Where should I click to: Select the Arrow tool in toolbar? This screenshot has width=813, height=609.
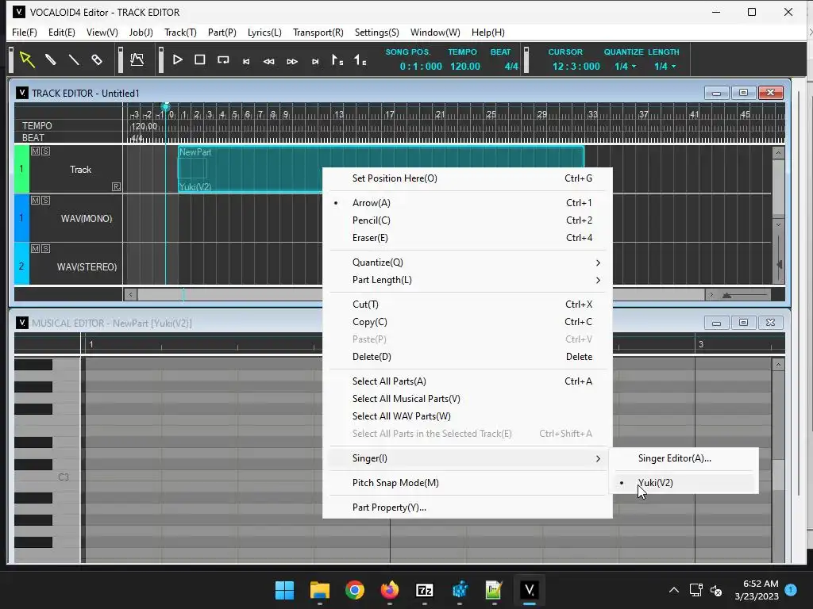(27, 59)
